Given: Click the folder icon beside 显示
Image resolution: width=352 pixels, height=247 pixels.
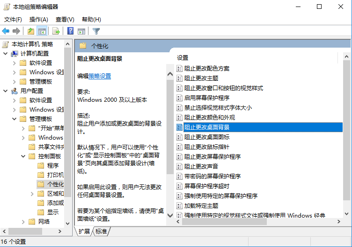Looking at the screenshot, I should click(41, 212).
